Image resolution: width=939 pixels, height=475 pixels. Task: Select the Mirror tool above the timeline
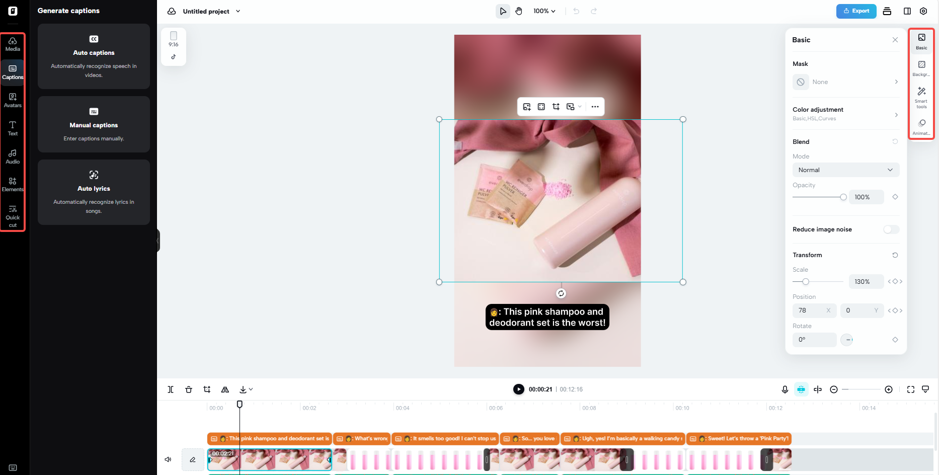click(x=225, y=389)
